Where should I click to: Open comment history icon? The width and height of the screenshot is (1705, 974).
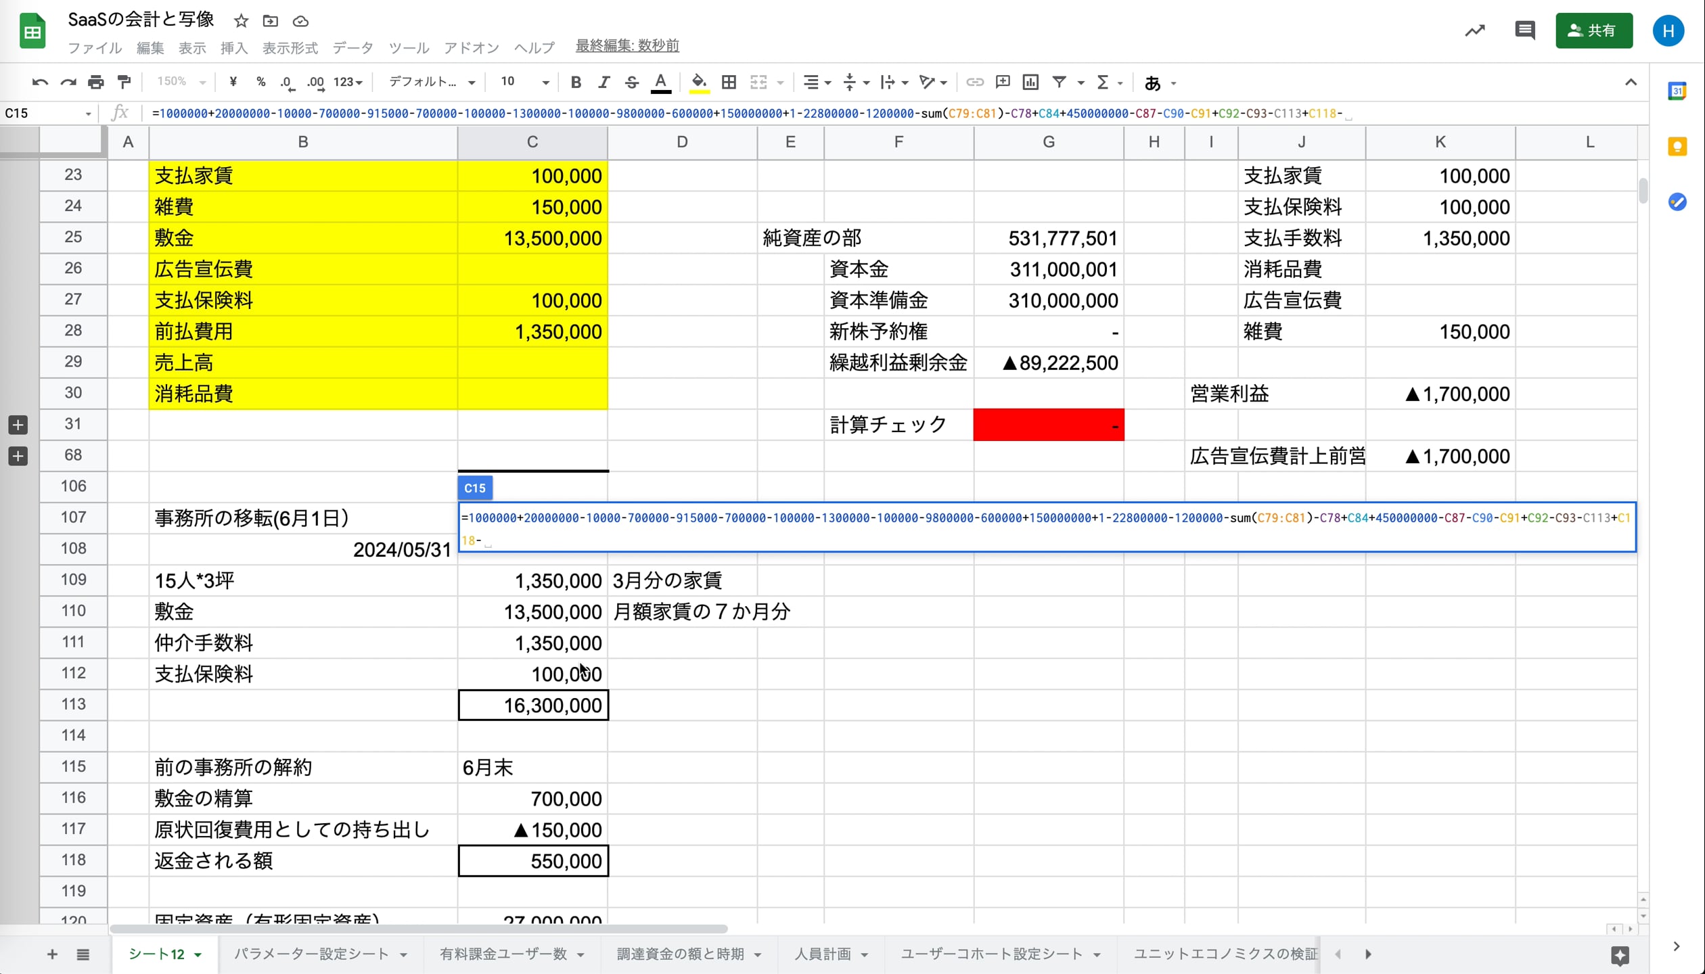1524,30
